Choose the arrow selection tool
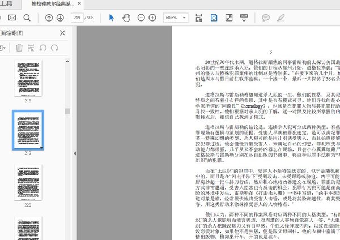The image size is (340, 240). [x=112, y=18]
